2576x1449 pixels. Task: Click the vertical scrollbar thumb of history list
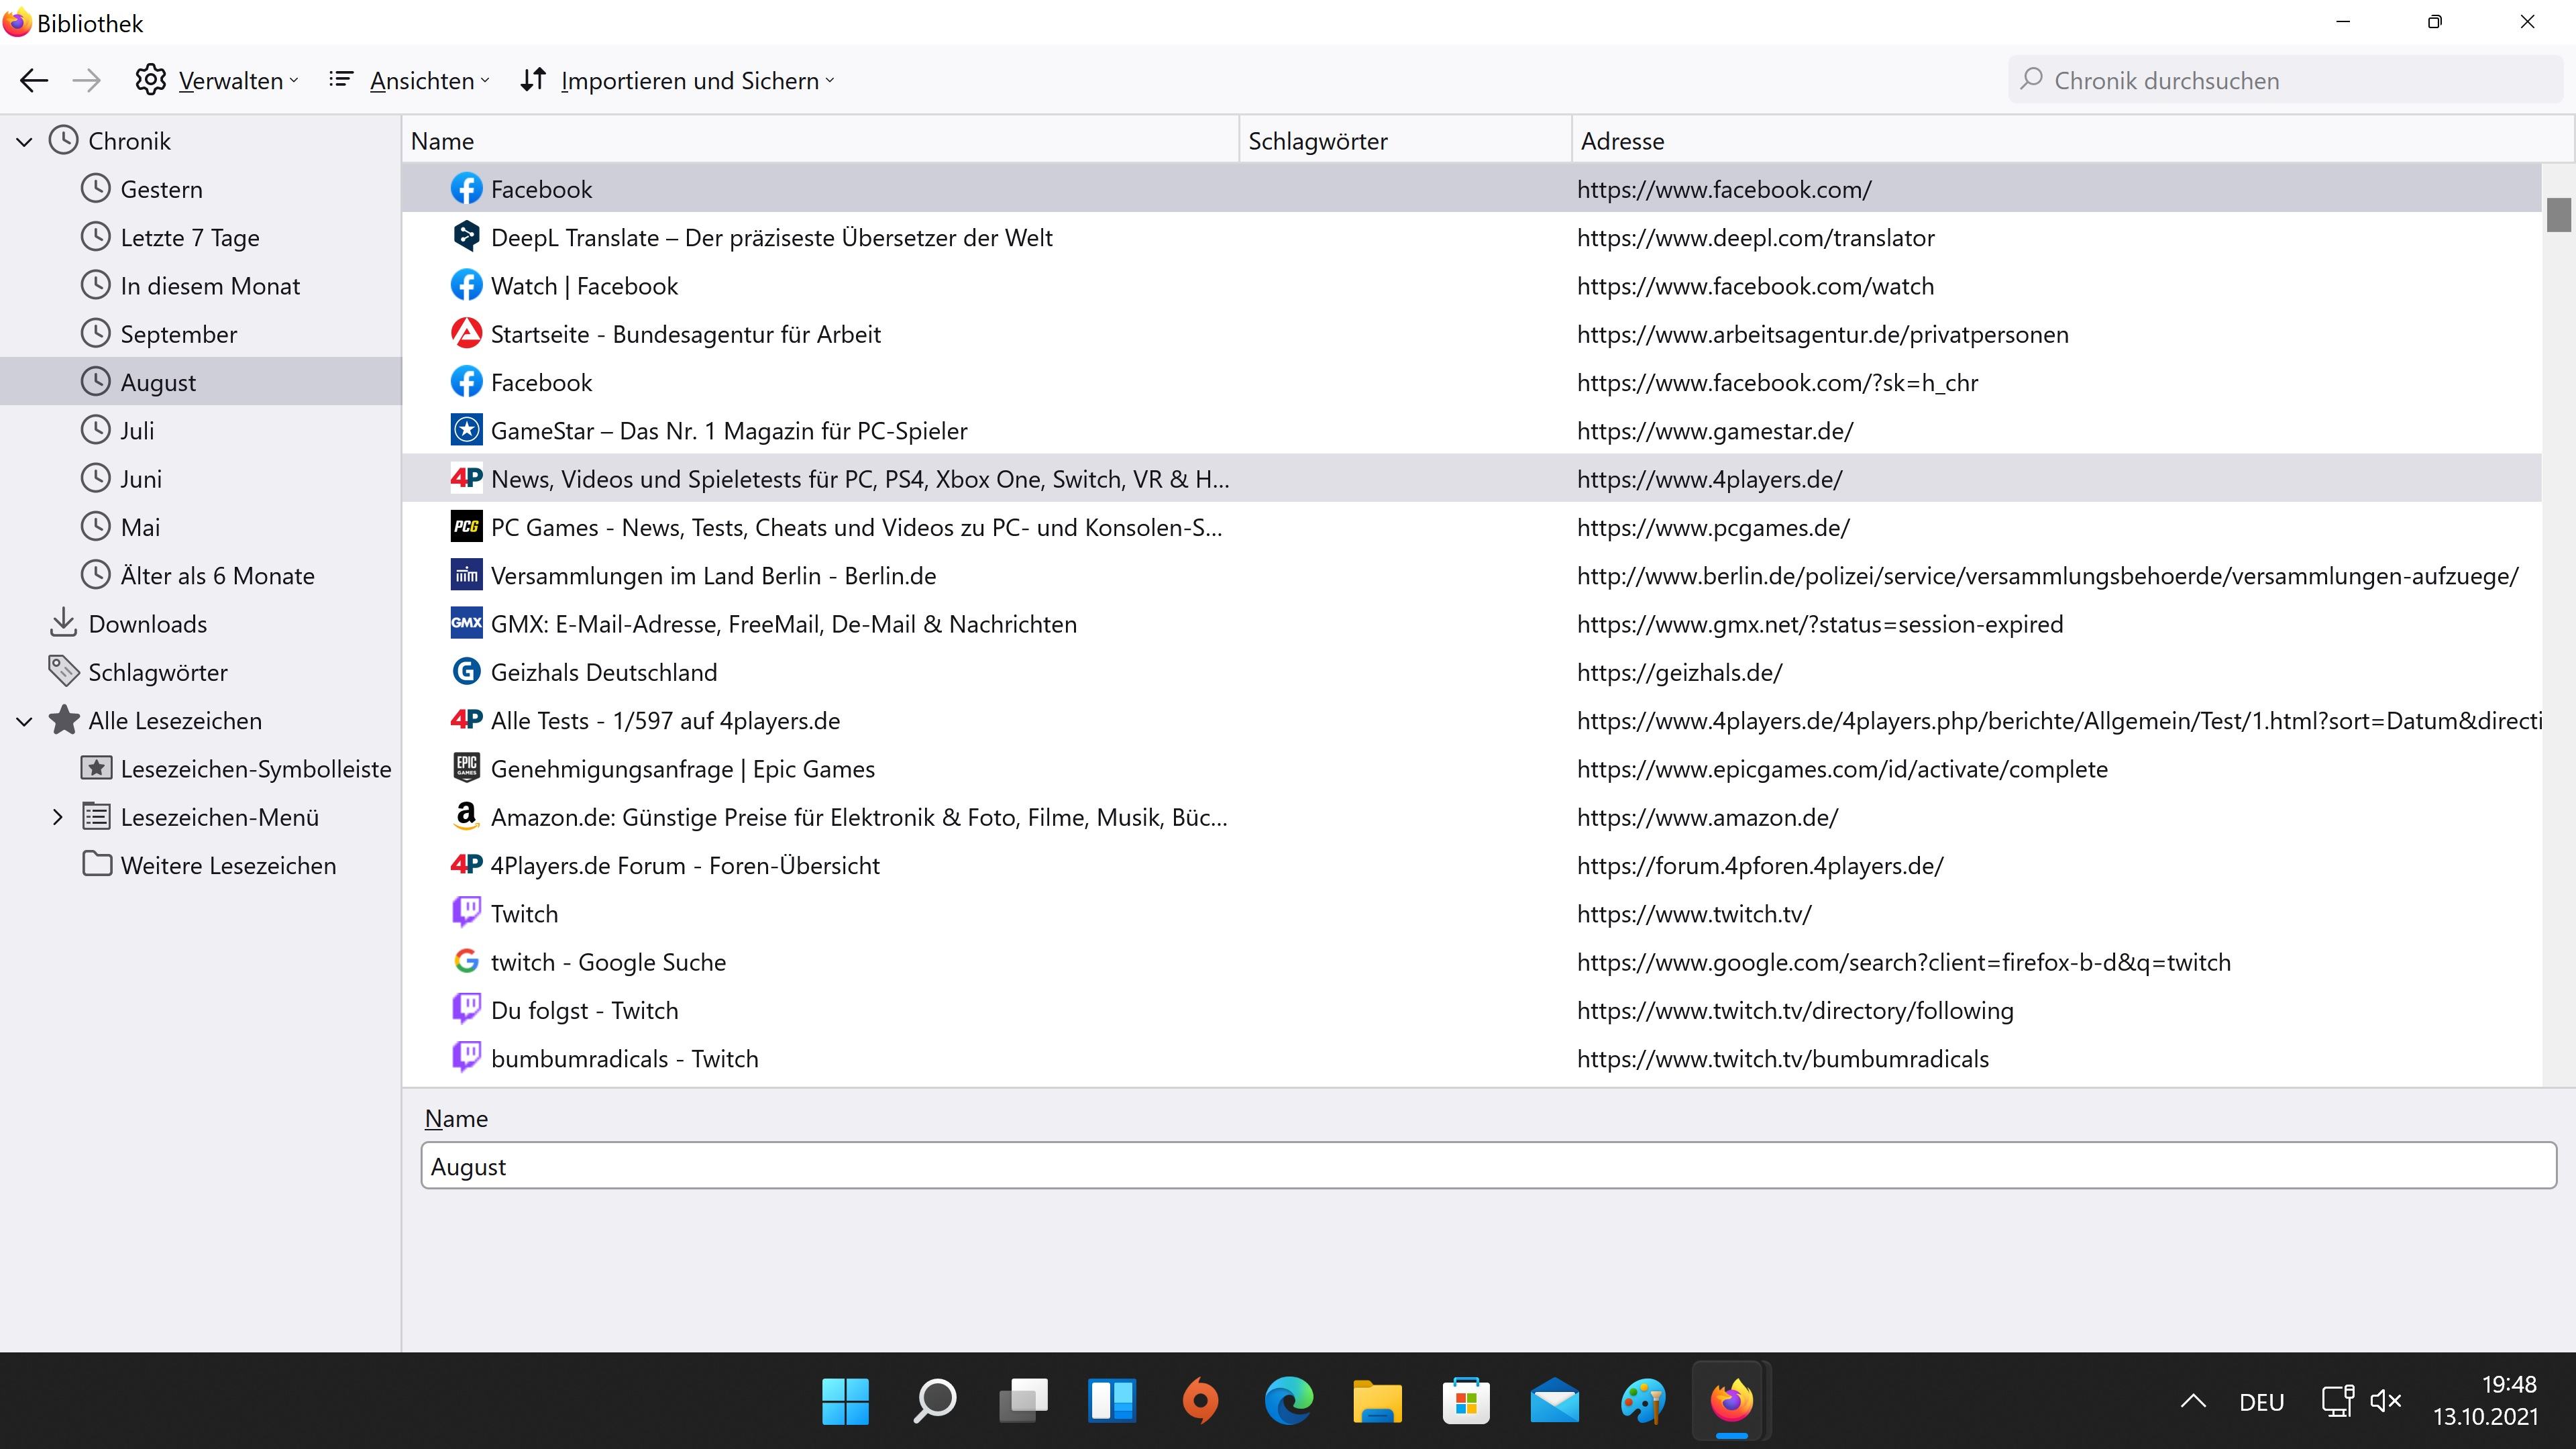tap(2558, 214)
